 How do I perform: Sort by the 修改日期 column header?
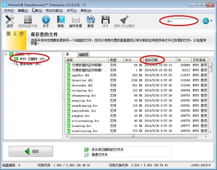[160, 60]
